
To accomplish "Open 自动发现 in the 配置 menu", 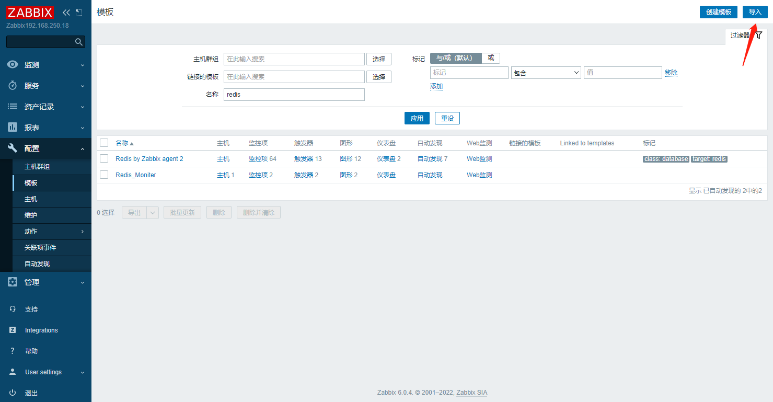I will tap(52, 264).
